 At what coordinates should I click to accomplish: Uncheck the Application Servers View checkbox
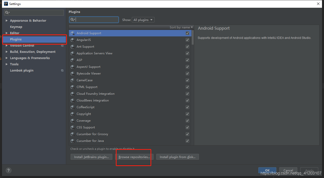(x=187, y=53)
